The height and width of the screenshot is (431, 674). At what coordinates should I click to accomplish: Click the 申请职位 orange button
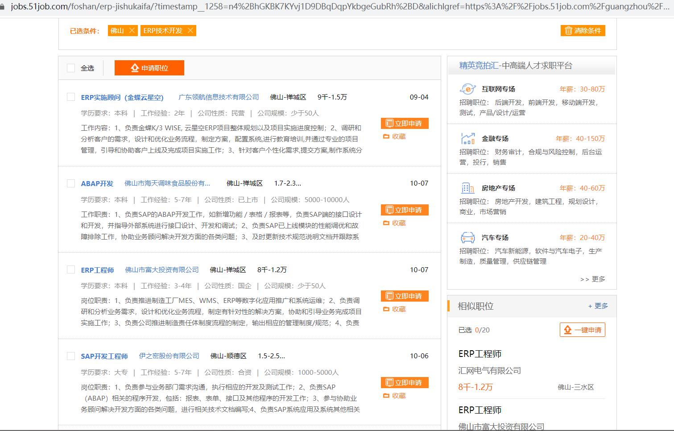pyautogui.click(x=149, y=68)
